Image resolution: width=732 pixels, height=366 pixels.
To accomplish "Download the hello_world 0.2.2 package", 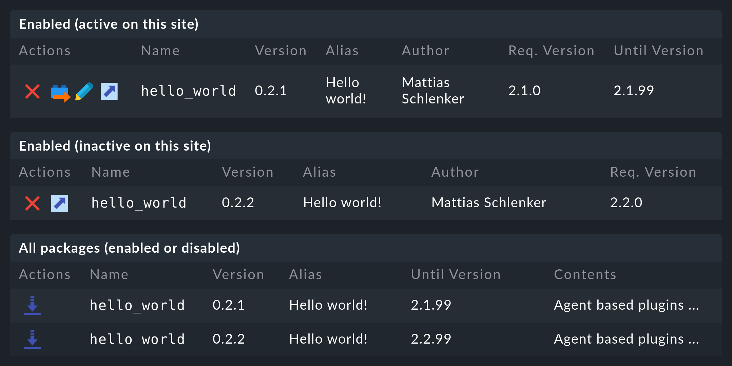I will (x=32, y=339).
